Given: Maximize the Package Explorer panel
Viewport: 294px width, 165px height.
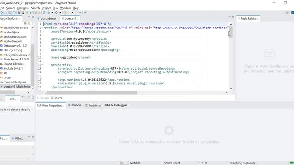Looking at the screenshot, I should point(33,17).
